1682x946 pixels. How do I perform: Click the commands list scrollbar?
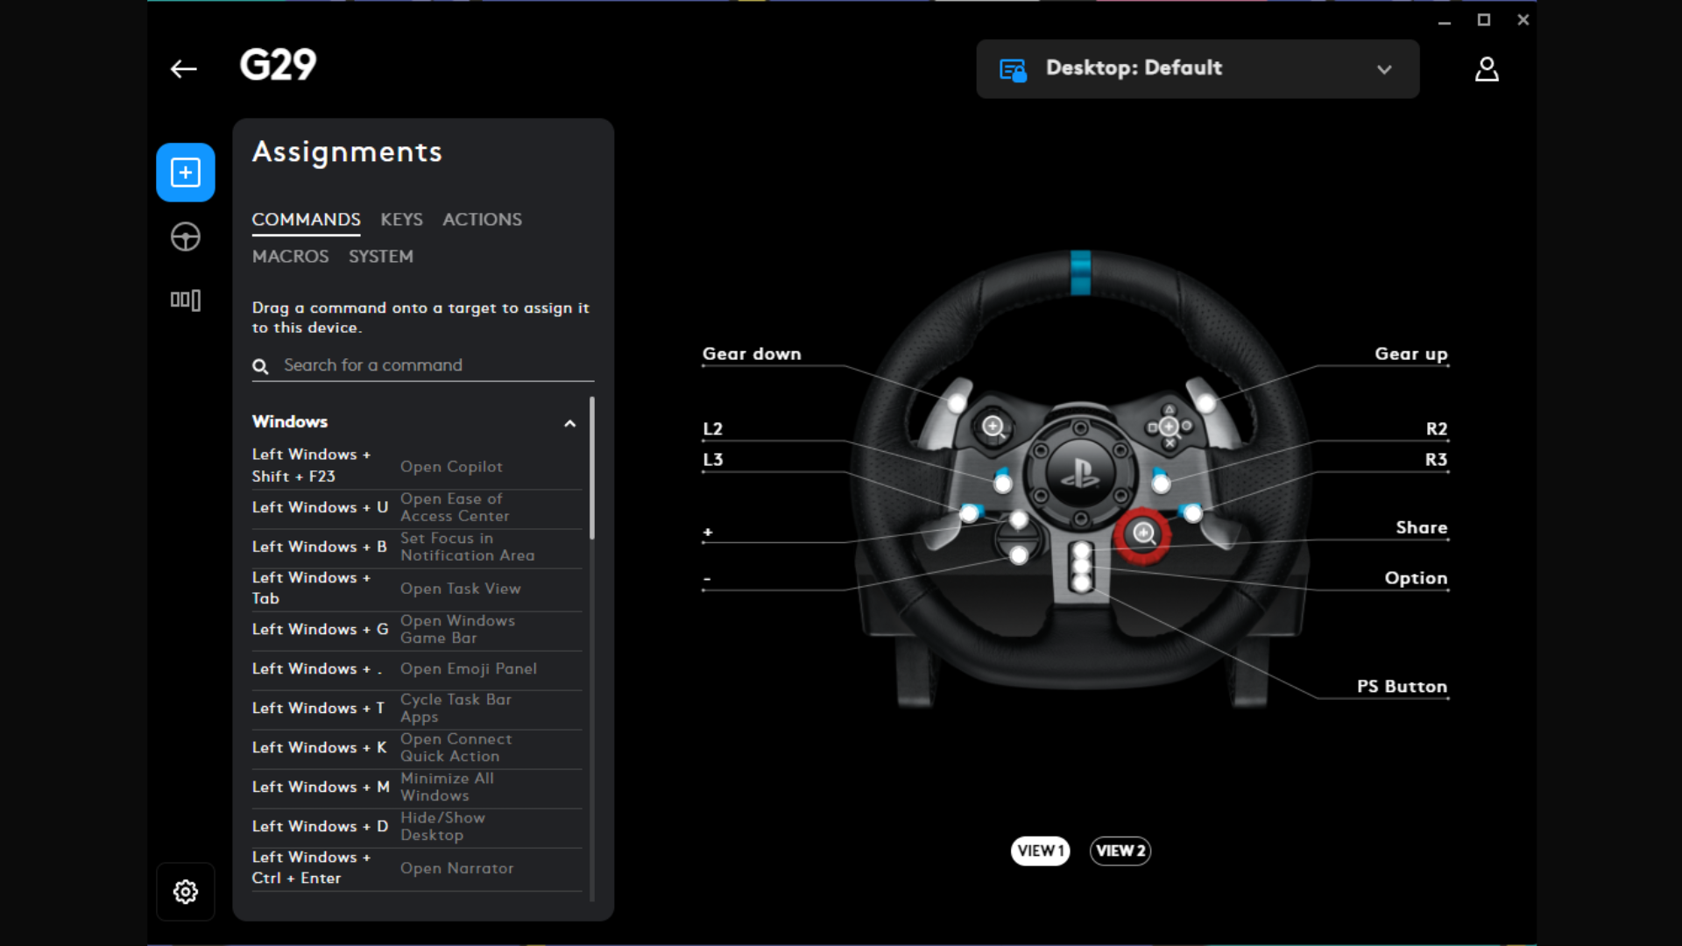592,469
